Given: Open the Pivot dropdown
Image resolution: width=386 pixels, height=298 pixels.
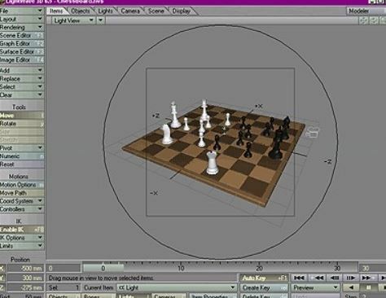Looking at the screenshot, I should point(22,148).
